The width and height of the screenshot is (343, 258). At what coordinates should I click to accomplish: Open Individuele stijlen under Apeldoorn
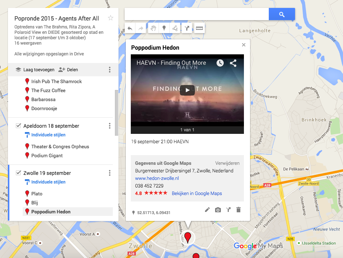(x=48, y=135)
